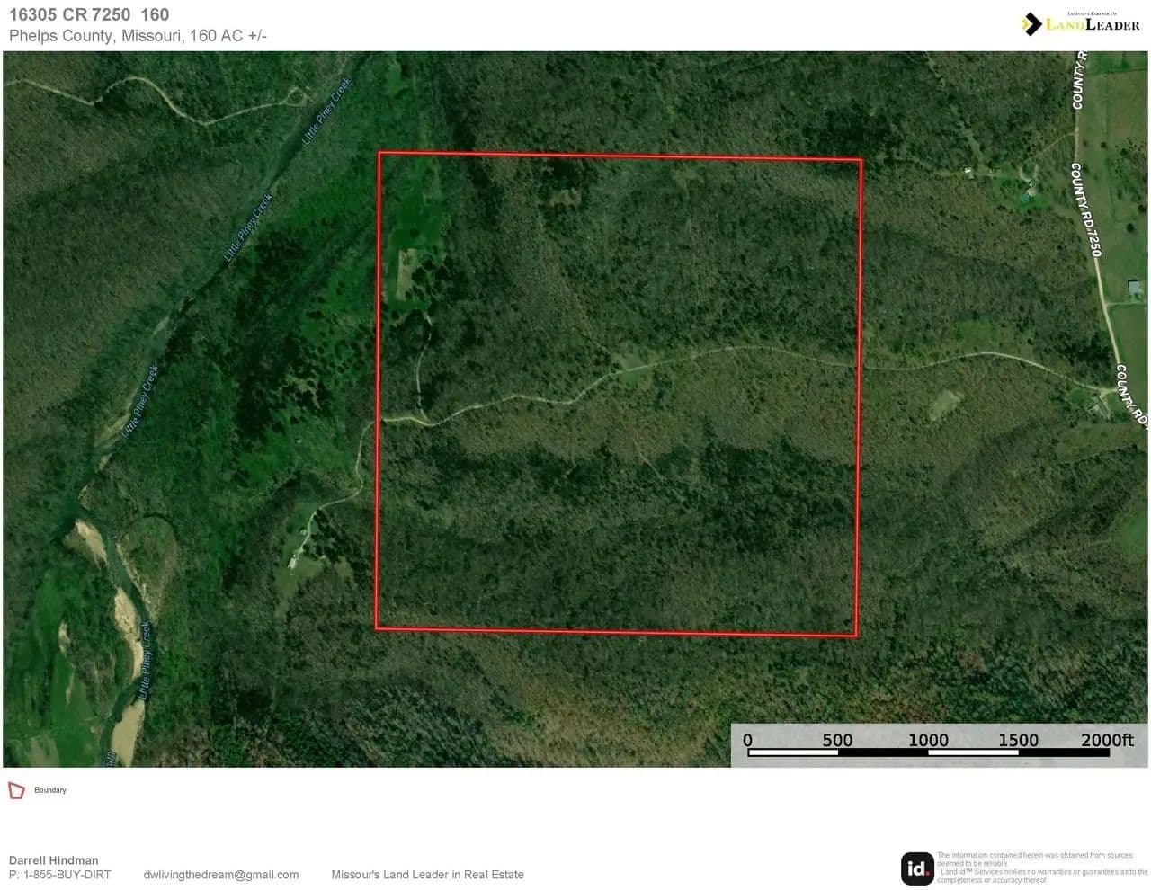This screenshot has width=1151, height=890.
Task: Click the "1500" mark on the scale bar
Action: click(1018, 740)
